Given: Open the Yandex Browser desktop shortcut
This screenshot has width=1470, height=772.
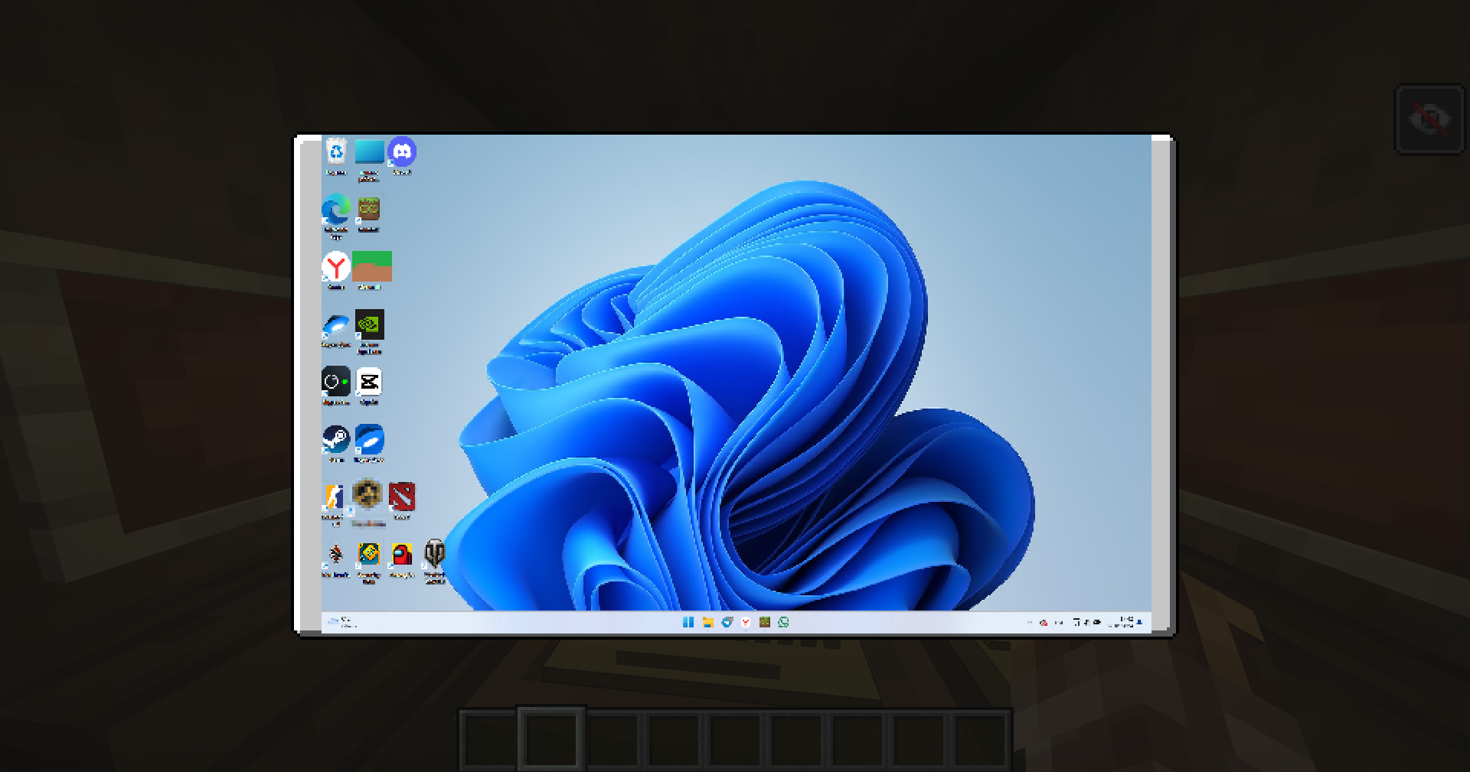Looking at the screenshot, I should (335, 266).
